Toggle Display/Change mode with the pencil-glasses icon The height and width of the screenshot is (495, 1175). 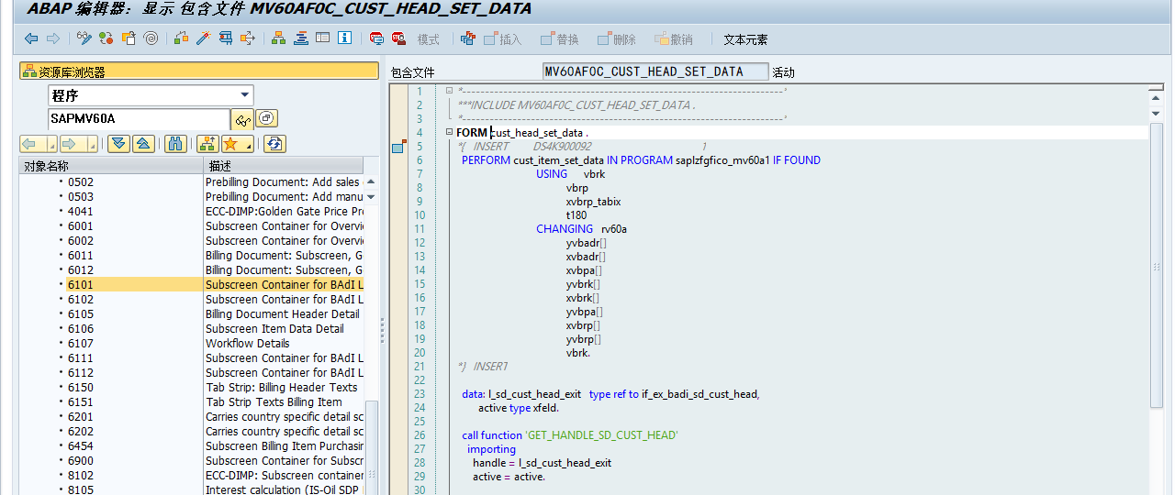tap(84, 38)
